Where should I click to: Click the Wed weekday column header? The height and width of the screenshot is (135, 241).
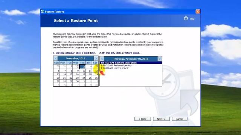(x=76, y=63)
